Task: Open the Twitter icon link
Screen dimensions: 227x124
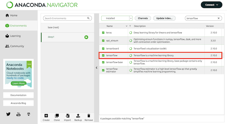Action: (8, 114)
